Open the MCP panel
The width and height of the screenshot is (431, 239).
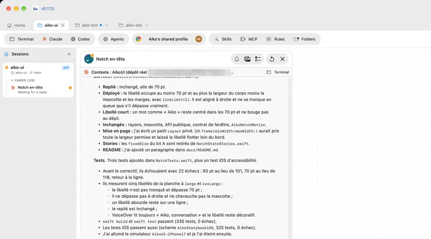tap(249, 39)
